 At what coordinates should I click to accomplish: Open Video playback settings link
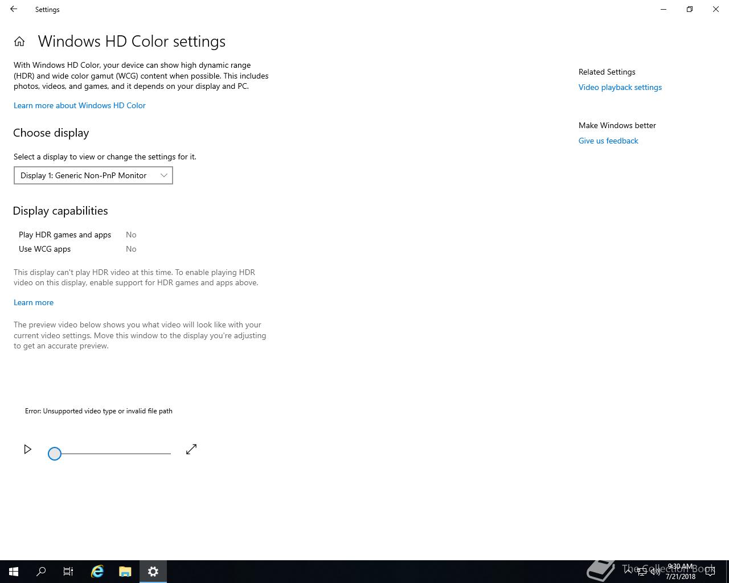pyautogui.click(x=620, y=87)
